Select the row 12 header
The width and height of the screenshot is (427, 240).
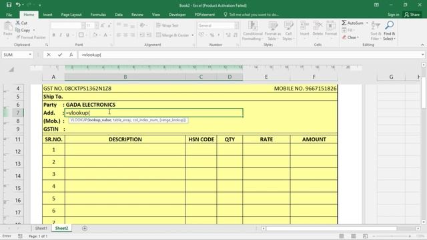(x=18, y=151)
